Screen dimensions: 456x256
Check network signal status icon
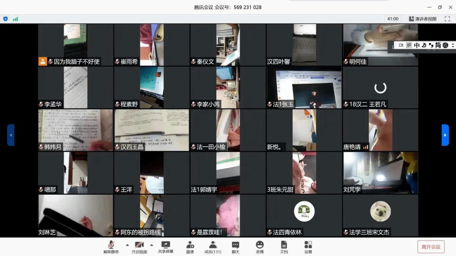pos(16,19)
